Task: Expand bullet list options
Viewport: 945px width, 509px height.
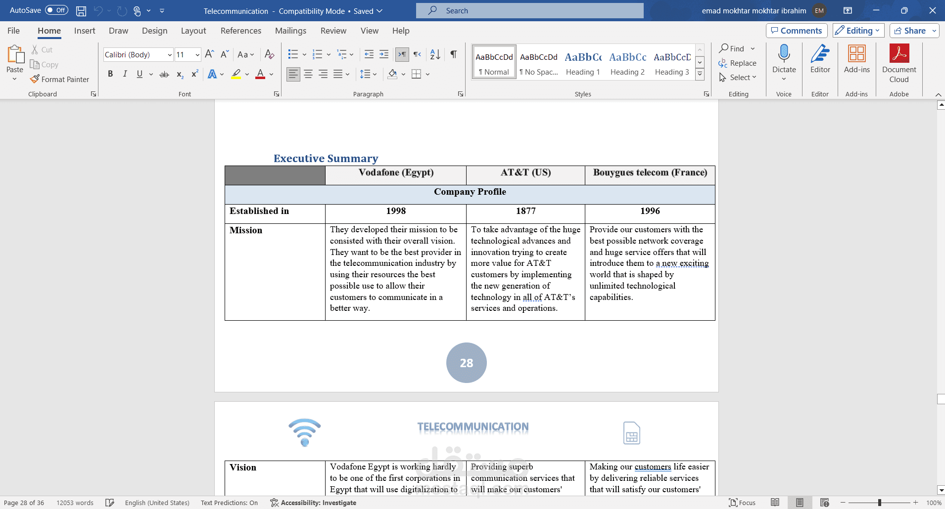Action: point(304,54)
